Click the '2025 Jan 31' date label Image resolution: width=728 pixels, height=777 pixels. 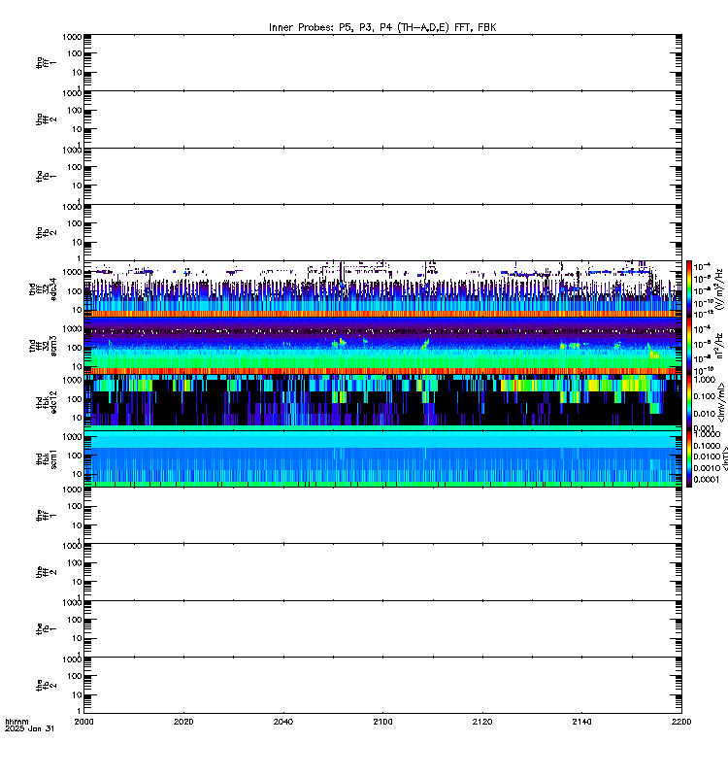[x=29, y=728]
